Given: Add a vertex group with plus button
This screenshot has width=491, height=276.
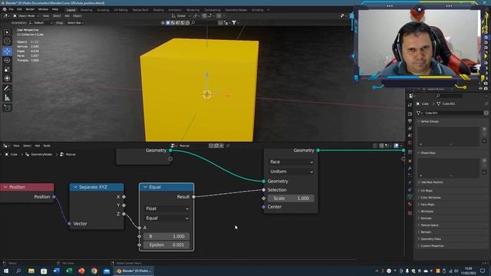Looking at the screenshot, I should [x=484, y=129].
